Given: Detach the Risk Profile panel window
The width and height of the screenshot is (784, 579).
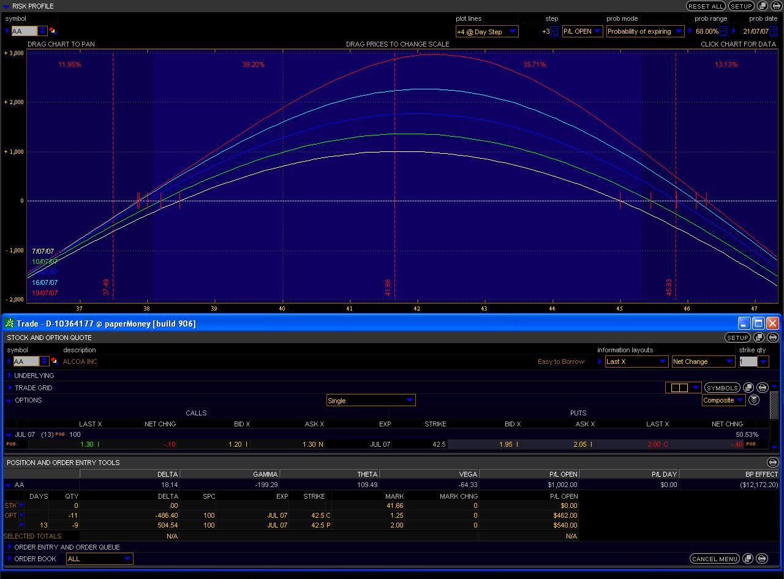Looking at the screenshot, I should [762, 6].
